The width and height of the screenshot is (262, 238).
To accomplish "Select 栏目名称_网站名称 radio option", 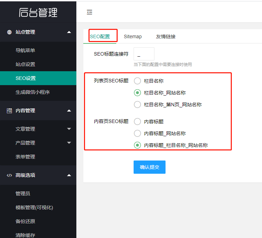I will [137, 93].
